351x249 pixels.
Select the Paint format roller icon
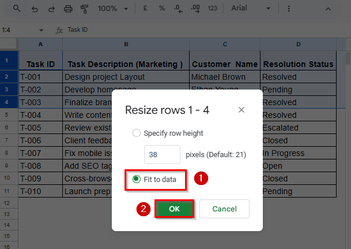85,9
